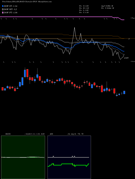The image size is (135, 179).
Task: Click the MACD panel heading
Action: point(8,134)
